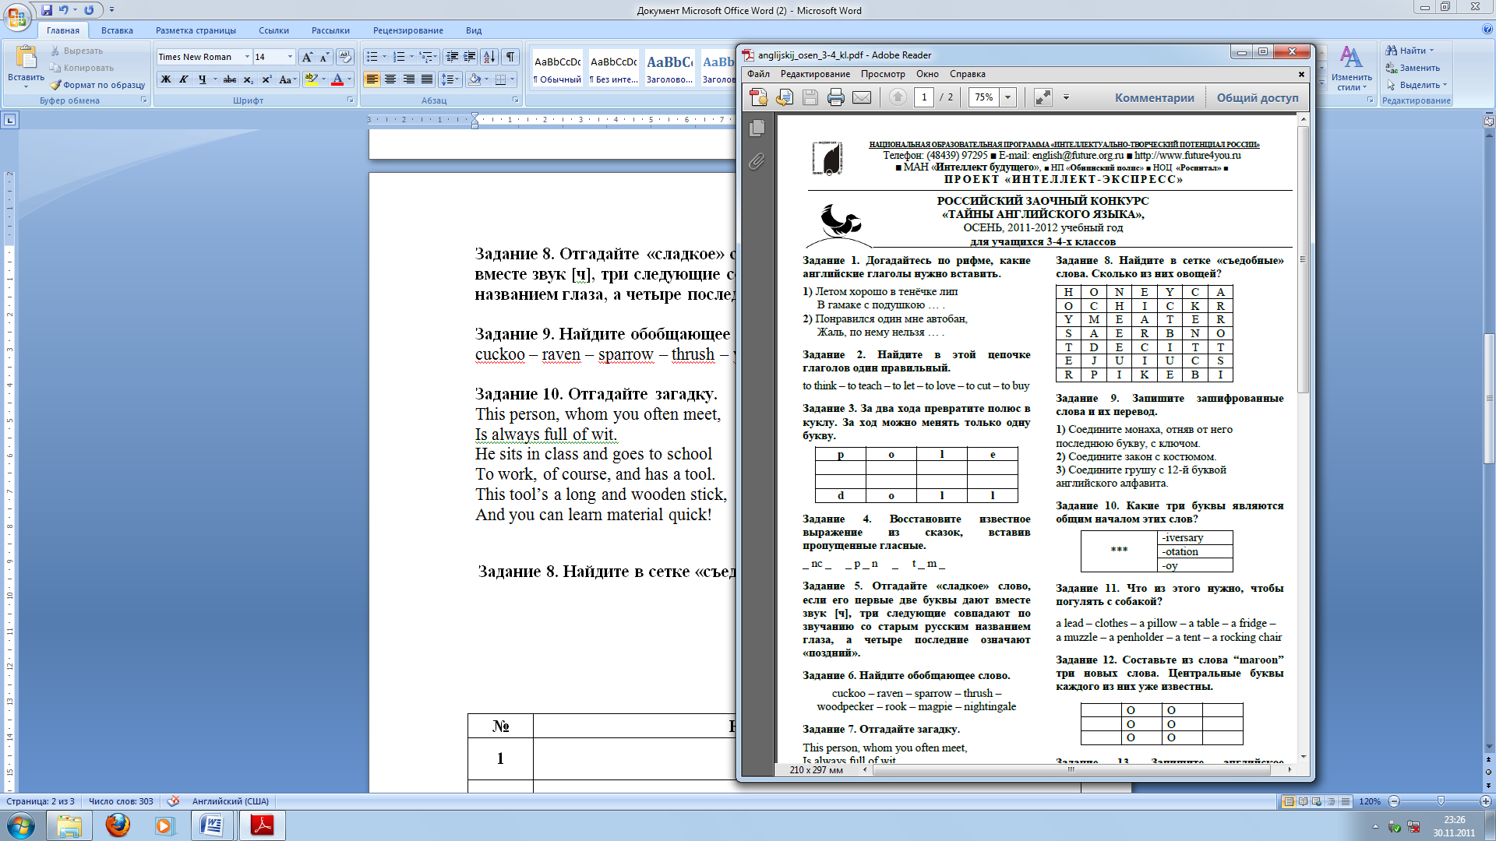Open the Office button menu in Word
The width and height of the screenshot is (1496, 841).
pyautogui.click(x=17, y=16)
